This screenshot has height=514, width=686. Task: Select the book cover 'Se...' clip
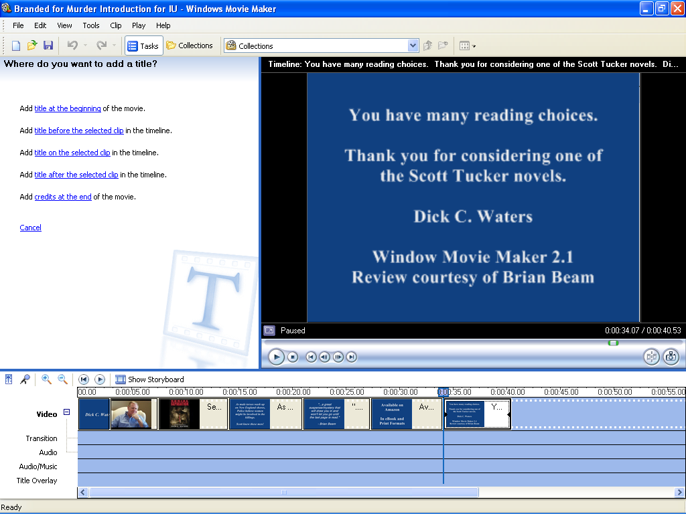(193, 414)
